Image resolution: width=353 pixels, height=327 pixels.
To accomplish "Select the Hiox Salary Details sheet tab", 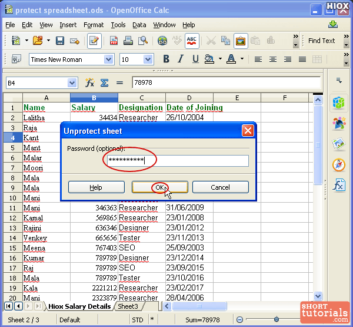I will (x=79, y=306).
